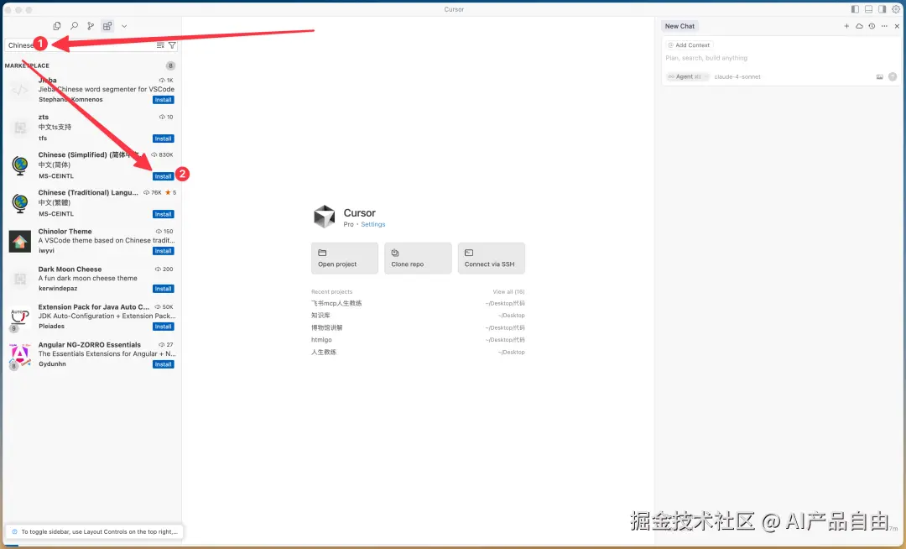Image resolution: width=906 pixels, height=549 pixels.
Task: Click the Cursor logo on welcome page
Action: click(x=324, y=217)
